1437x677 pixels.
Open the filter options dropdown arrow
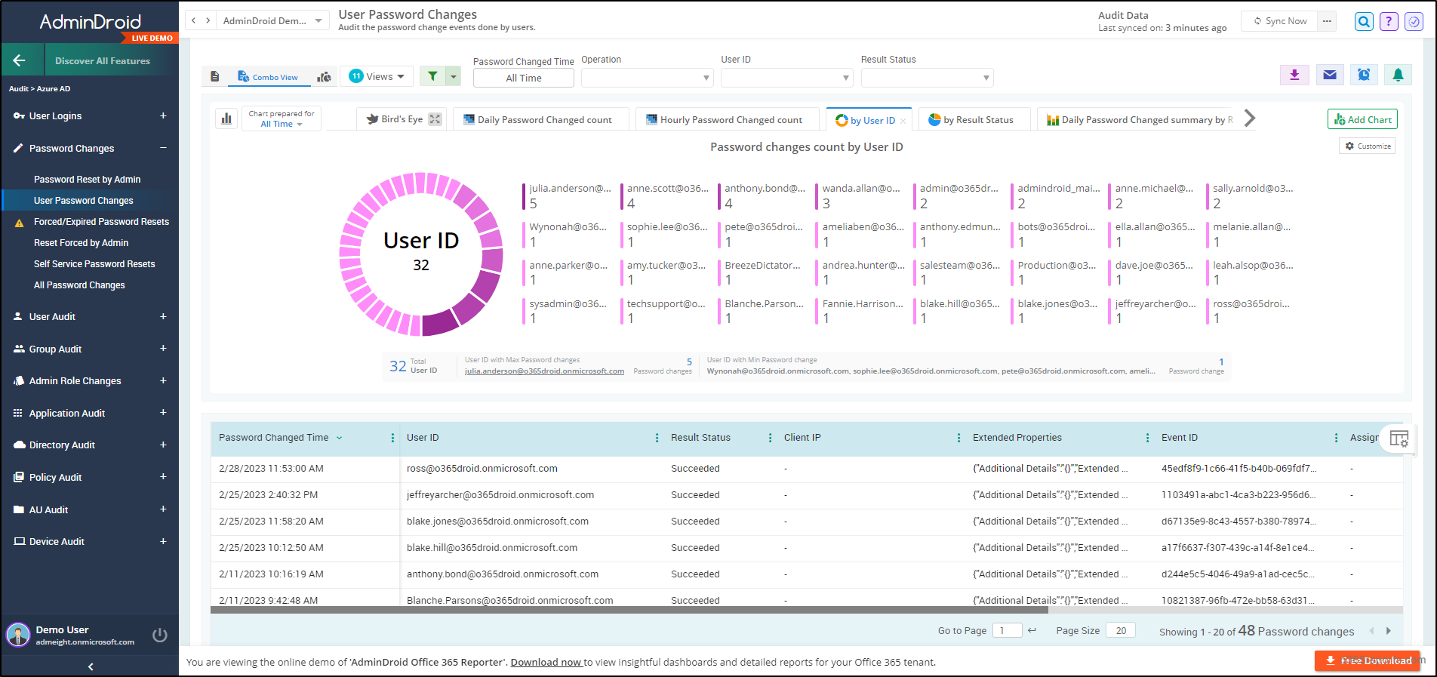(453, 76)
